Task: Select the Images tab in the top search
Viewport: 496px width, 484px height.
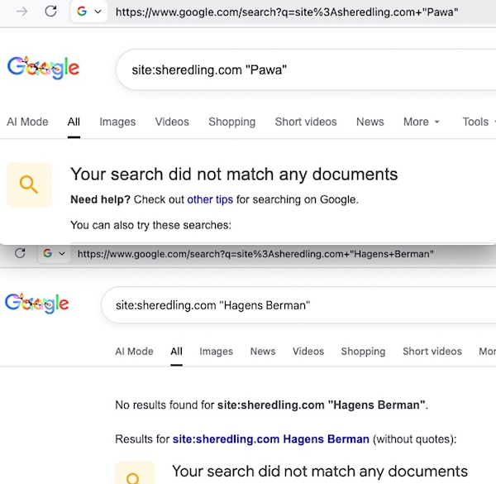Action: 117,122
